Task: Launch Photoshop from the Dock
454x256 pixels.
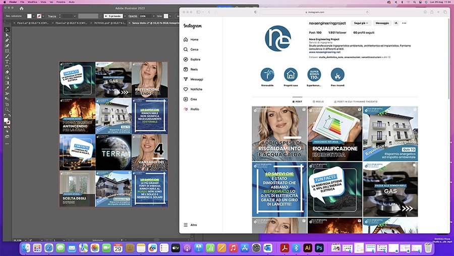Action: click(319, 248)
